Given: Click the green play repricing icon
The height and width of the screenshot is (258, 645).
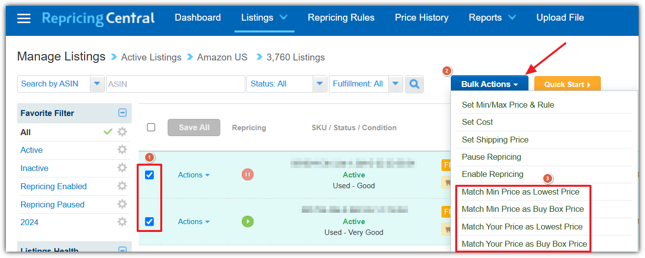Looking at the screenshot, I should click(248, 222).
